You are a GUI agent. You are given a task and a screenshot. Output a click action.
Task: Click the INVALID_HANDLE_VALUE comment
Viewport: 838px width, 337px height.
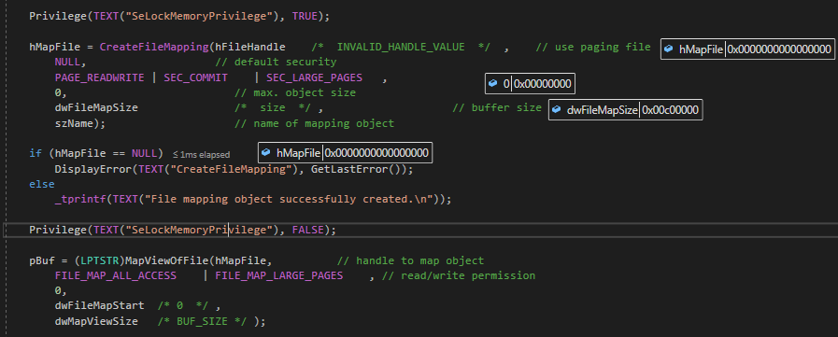pos(401,47)
